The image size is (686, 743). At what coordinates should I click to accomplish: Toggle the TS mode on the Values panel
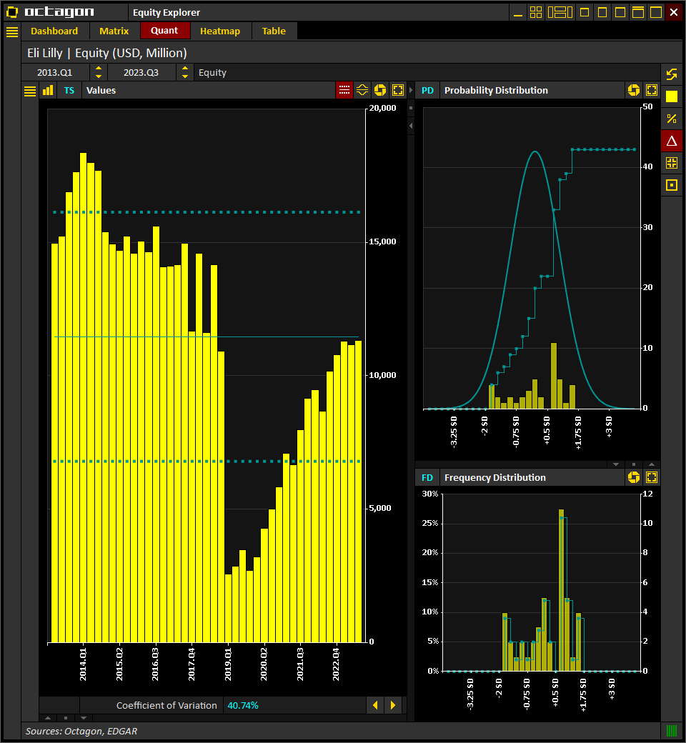[69, 90]
